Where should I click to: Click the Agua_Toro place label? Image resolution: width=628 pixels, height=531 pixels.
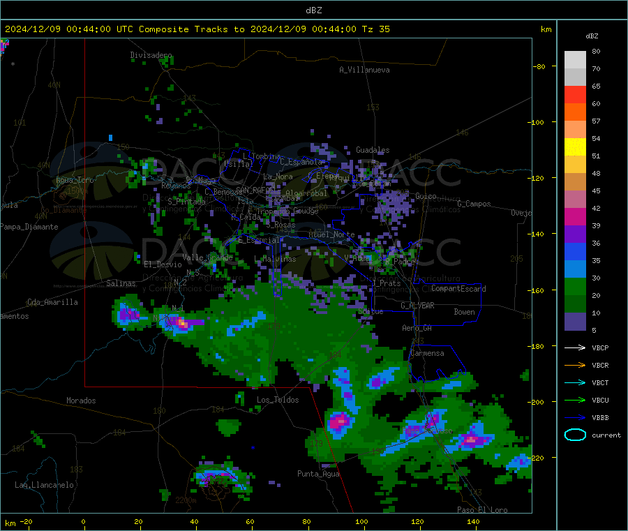75,180
